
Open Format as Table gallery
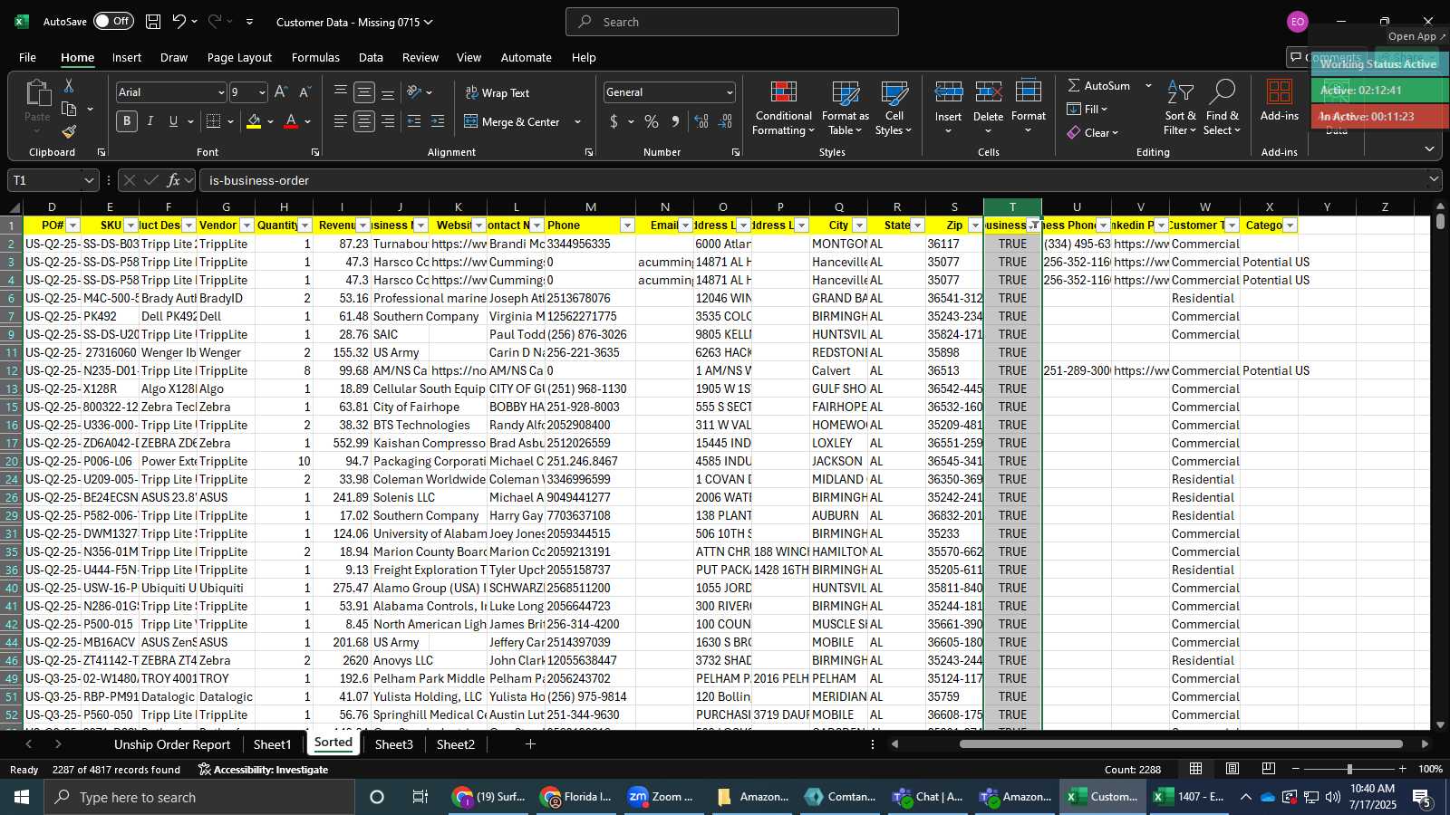pyautogui.click(x=845, y=109)
